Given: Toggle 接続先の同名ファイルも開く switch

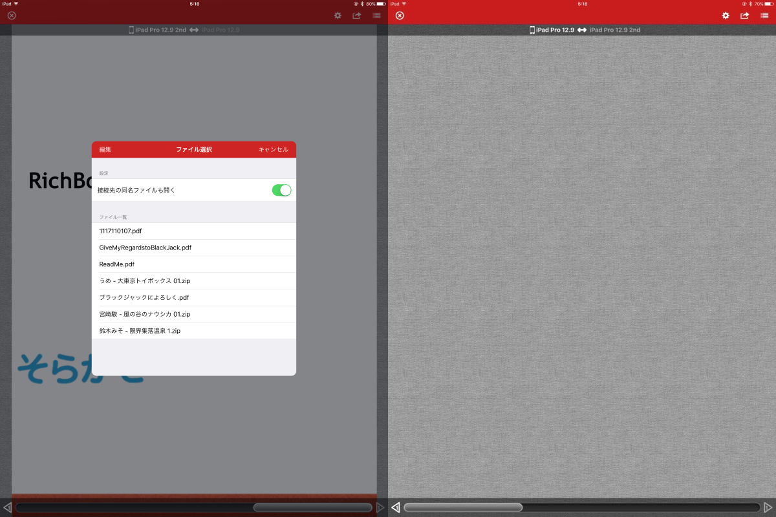Looking at the screenshot, I should click(281, 190).
